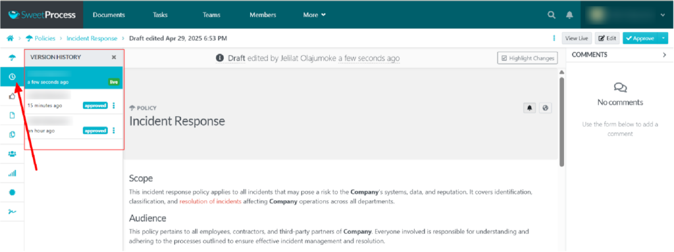The width and height of the screenshot is (674, 252).
Task: Click the bell icon beside policy title
Action: point(530,108)
